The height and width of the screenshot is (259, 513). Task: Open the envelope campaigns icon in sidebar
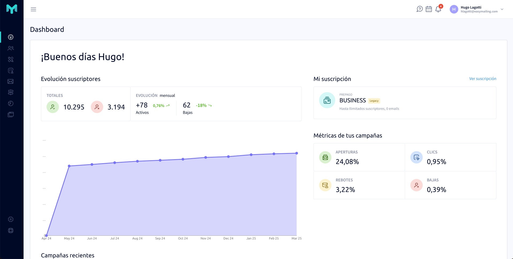[11, 82]
